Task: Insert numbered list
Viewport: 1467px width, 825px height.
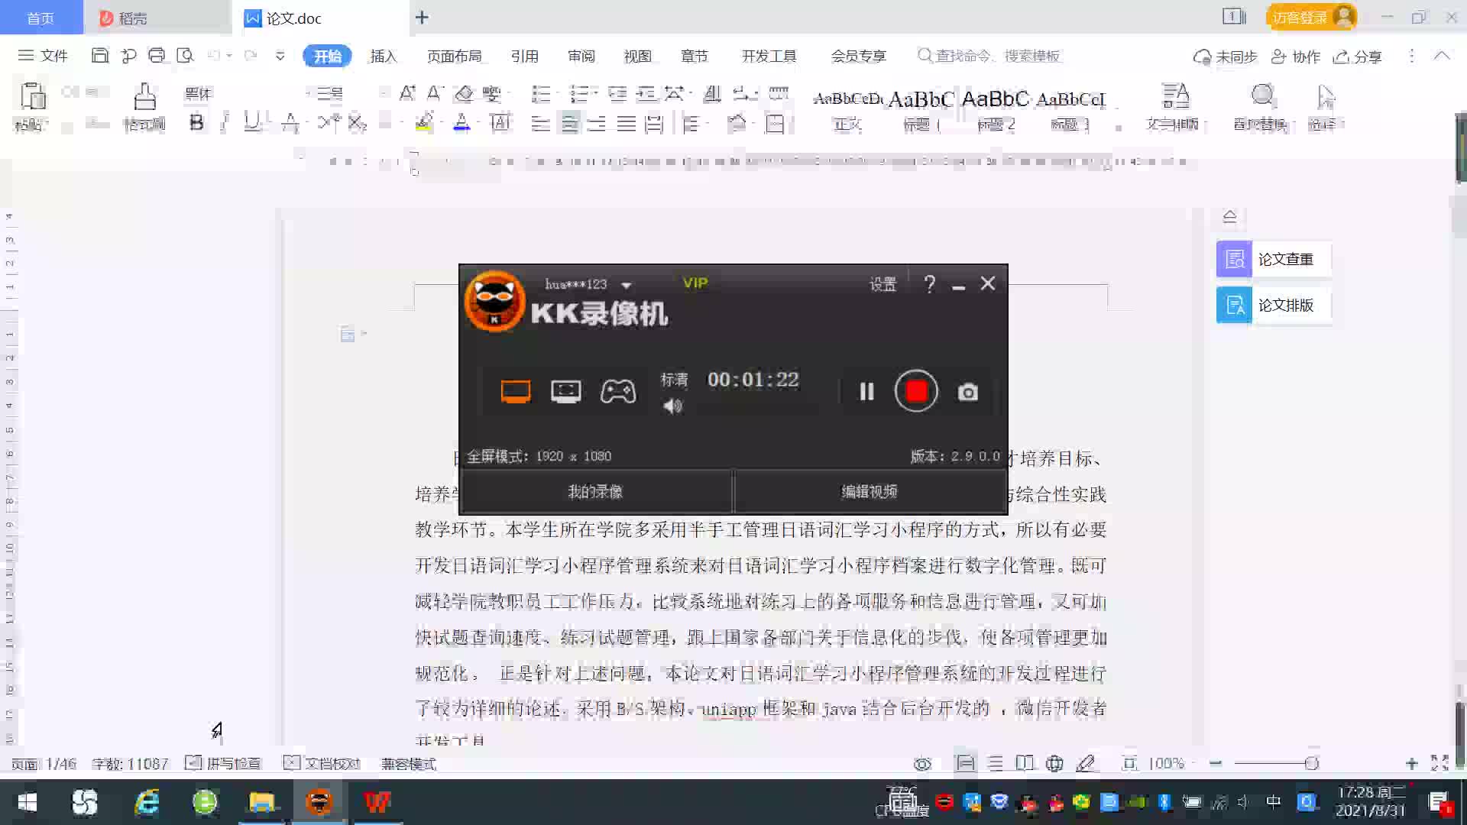Action: 579,93
